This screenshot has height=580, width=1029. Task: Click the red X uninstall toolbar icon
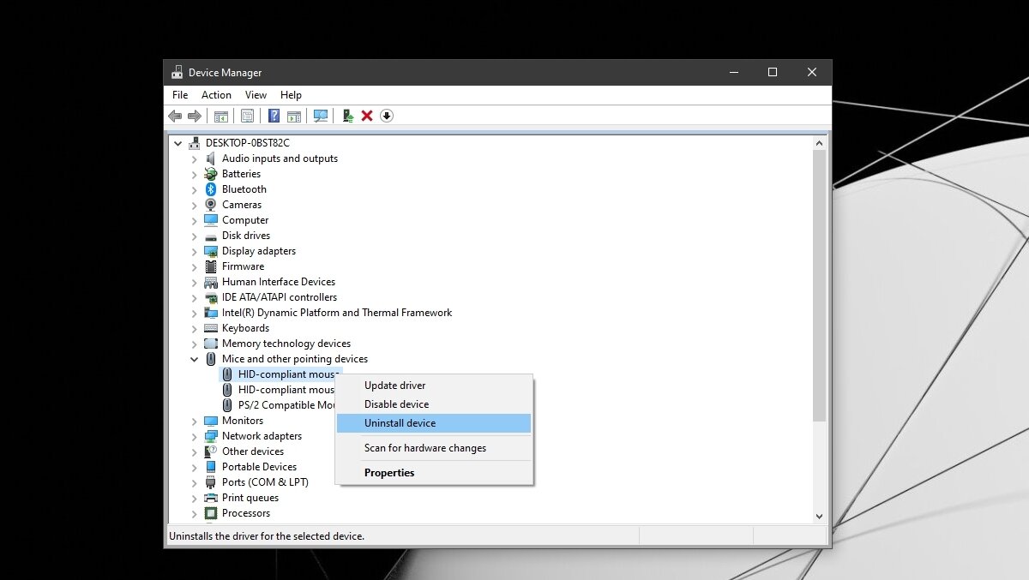pyautogui.click(x=366, y=116)
